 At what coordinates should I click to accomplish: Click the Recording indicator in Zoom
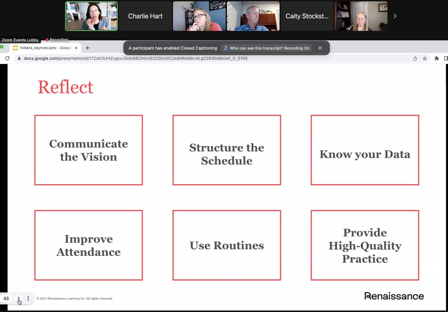(x=56, y=40)
